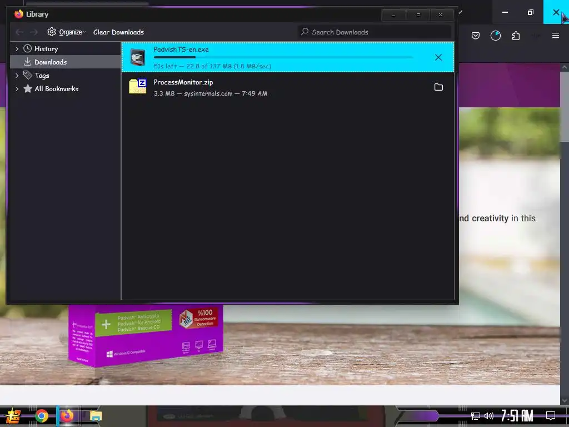This screenshot has height=427, width=569.
Task: Select Tags in the Library sidebar
Action: click(42, 76)
